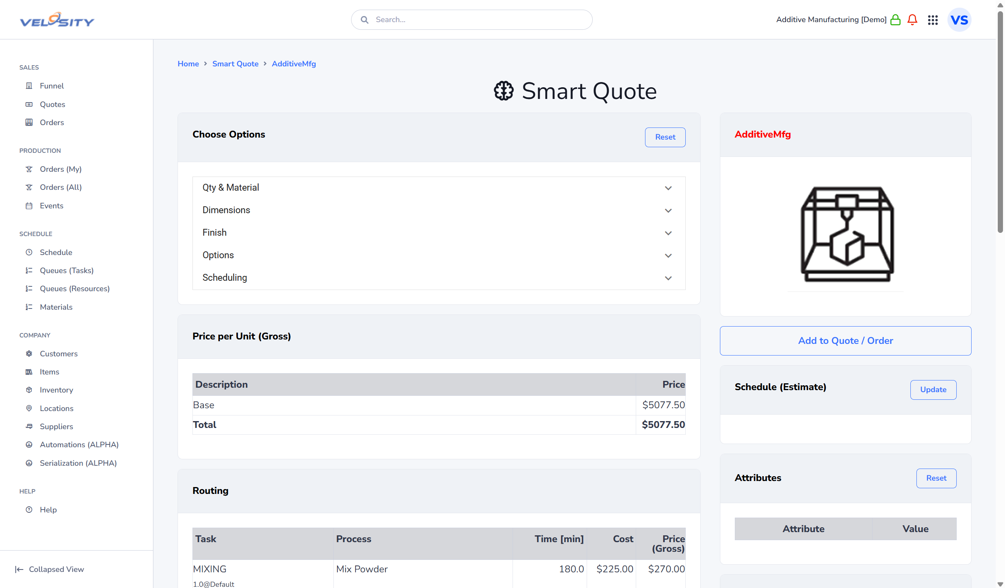
Task: Click the Orders (All) icon
Action: [x=29, y=187]
